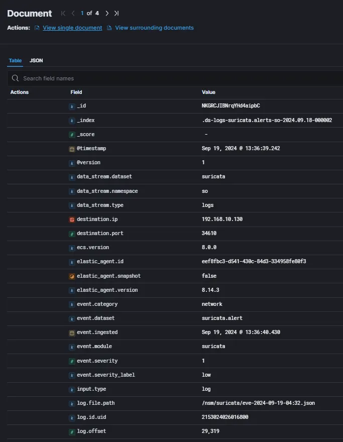Click the destination.port number type icon
Screen dimensions: 343x442
pos(72,234)
